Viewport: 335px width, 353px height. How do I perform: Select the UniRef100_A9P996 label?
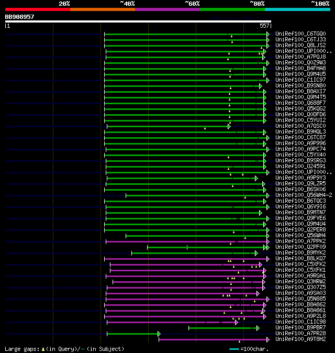click(300, 144)
